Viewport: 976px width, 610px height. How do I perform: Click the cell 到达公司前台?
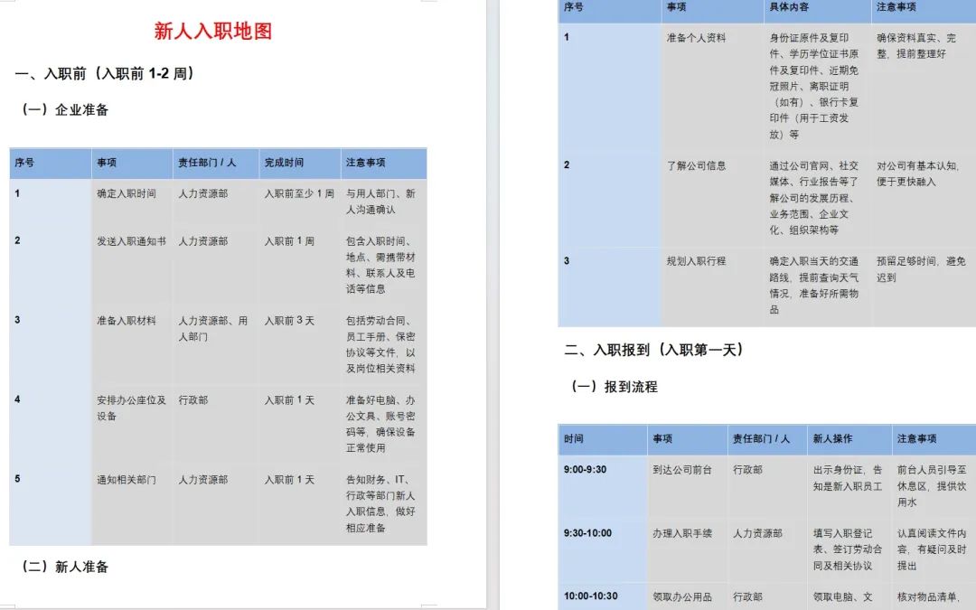click(682, 470)
